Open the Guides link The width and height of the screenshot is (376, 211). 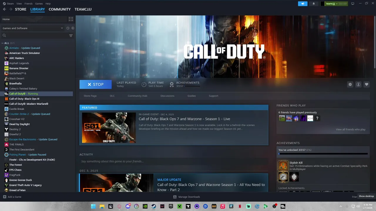point(192,96)
